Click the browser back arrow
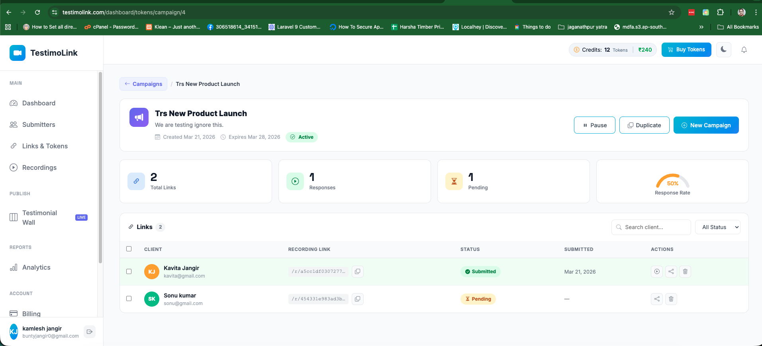 click(9, 12)
